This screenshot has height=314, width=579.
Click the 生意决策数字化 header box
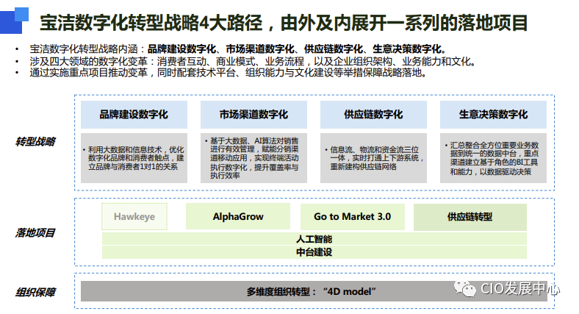point(493,115)
